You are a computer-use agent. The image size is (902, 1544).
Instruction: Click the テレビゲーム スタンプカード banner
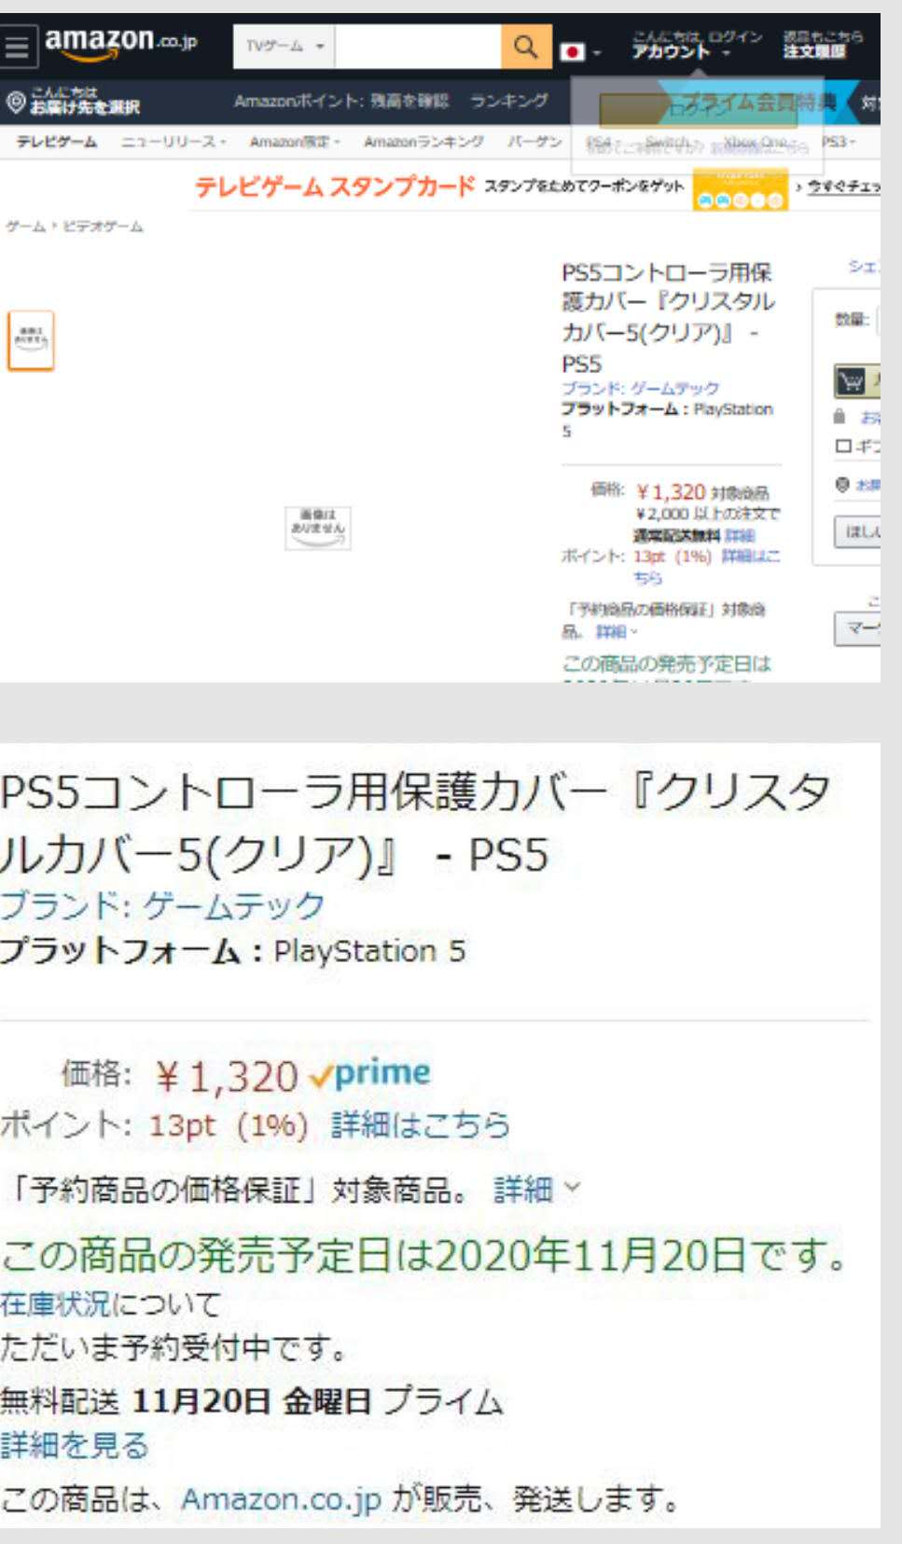click(x=335, y=186)
